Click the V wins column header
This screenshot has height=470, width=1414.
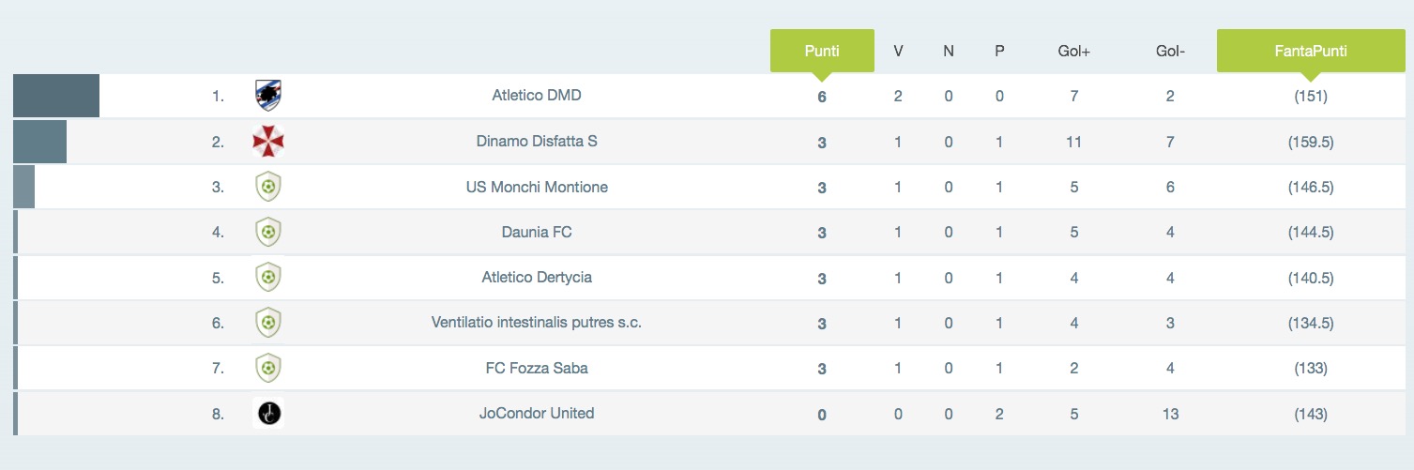(898, 52)
